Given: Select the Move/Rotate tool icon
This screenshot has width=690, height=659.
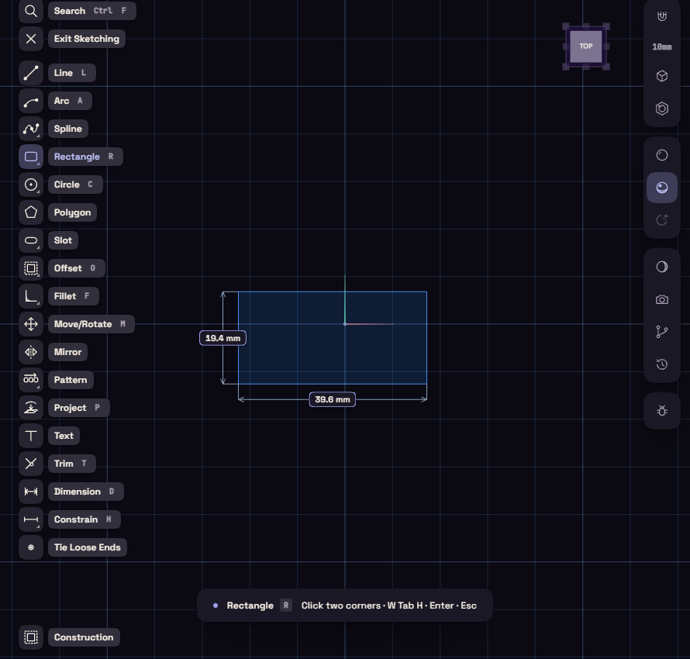Looking at the screenshot, I should pos(31,324).
